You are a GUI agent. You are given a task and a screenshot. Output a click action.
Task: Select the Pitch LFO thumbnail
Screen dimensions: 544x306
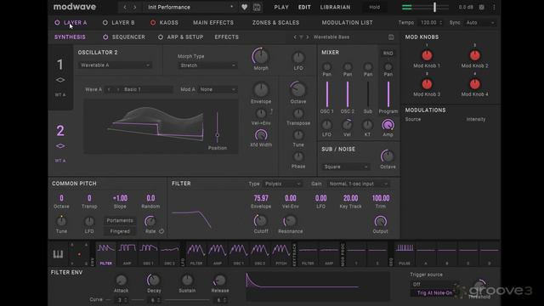tap(281, 254)
